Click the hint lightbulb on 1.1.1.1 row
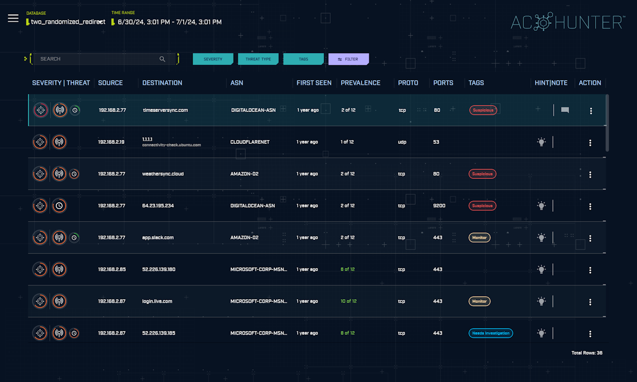This screenshot has height=382, width=637. pyautogui.click(x=541, y=142)
